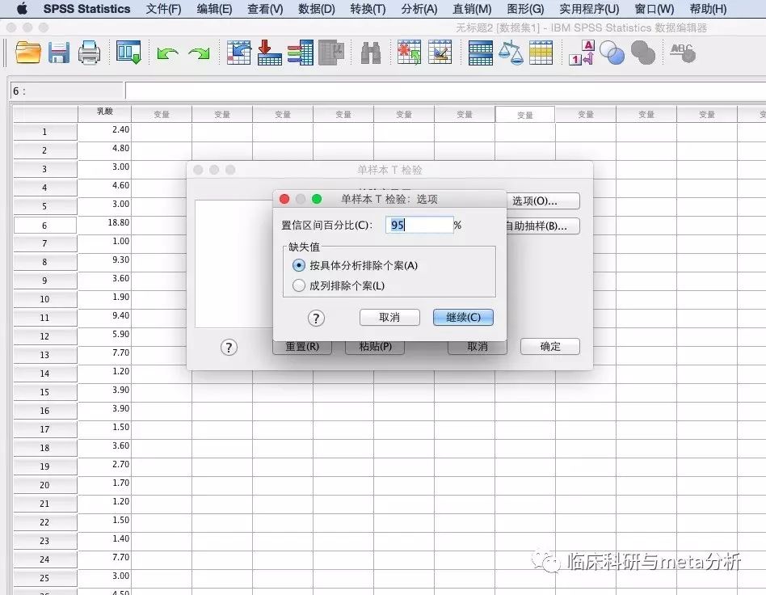This screenshot has width=766, height=595.
Task: Open the data file folder icon
Action: tap(27, 53)
